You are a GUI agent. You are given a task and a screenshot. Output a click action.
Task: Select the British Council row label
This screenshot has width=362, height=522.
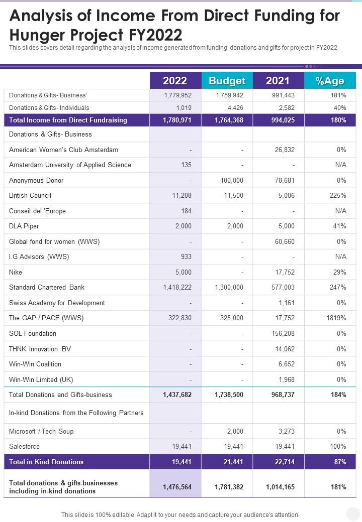[30, 195]
